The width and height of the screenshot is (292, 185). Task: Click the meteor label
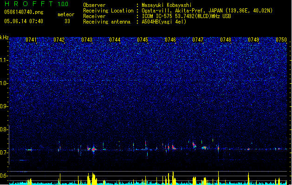point(66,14)
